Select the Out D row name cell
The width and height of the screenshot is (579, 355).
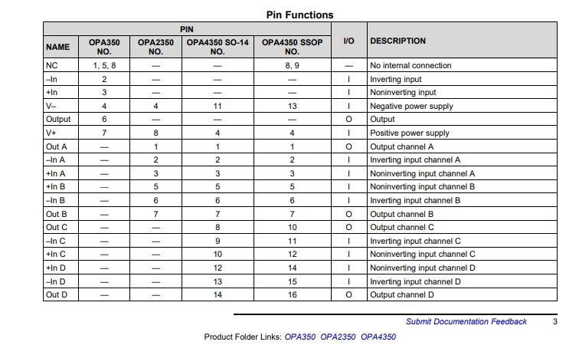pos(61,294)
